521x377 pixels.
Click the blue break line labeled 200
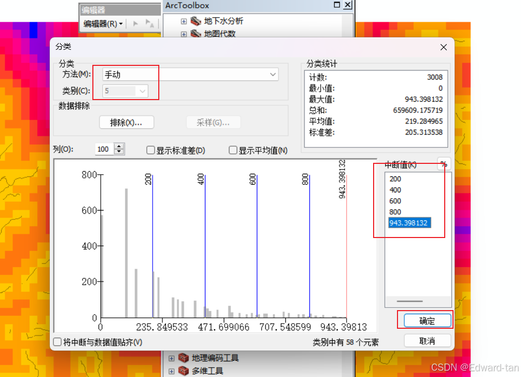pyautogui.click(x=153, y=246)
